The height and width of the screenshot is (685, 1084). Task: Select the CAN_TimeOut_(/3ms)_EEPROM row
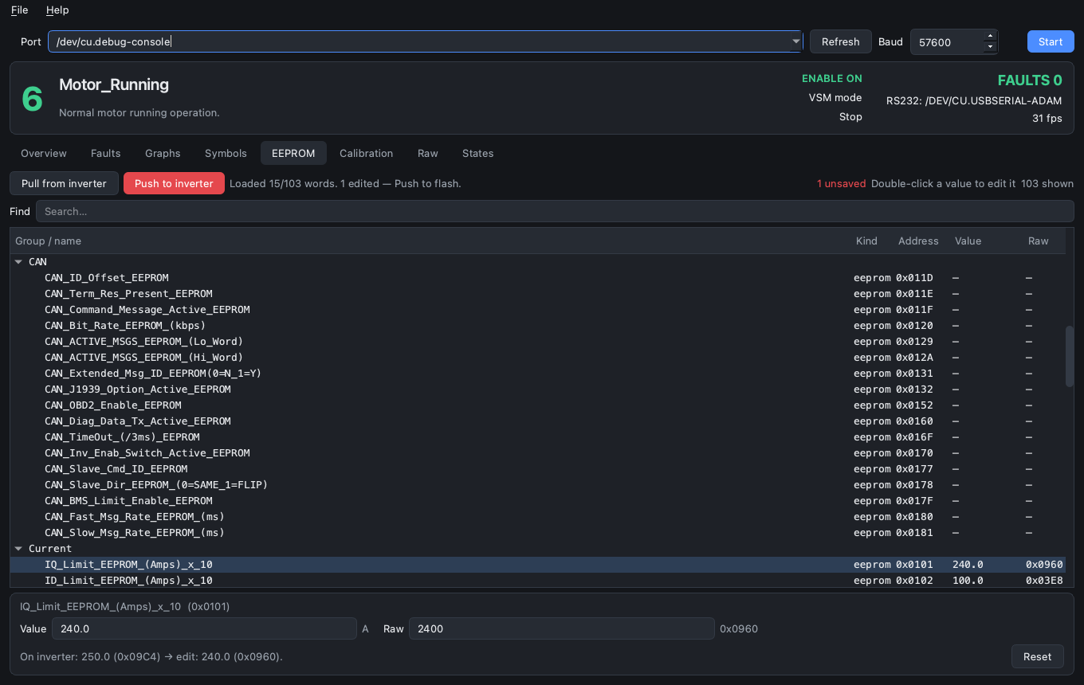click(537, 436)
